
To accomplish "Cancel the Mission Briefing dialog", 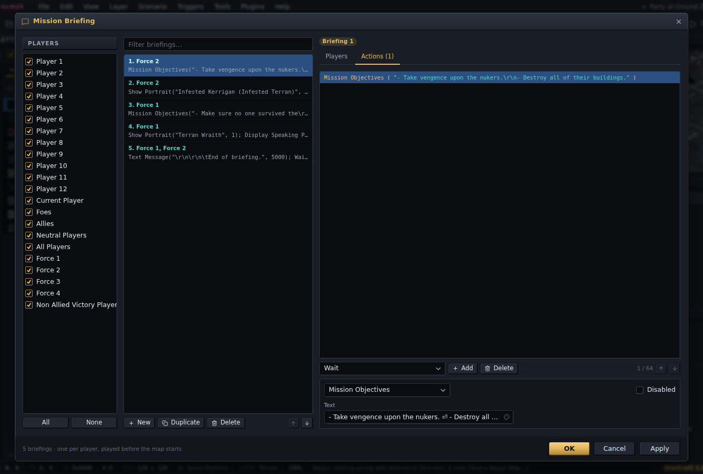I will tap(615, 449).
